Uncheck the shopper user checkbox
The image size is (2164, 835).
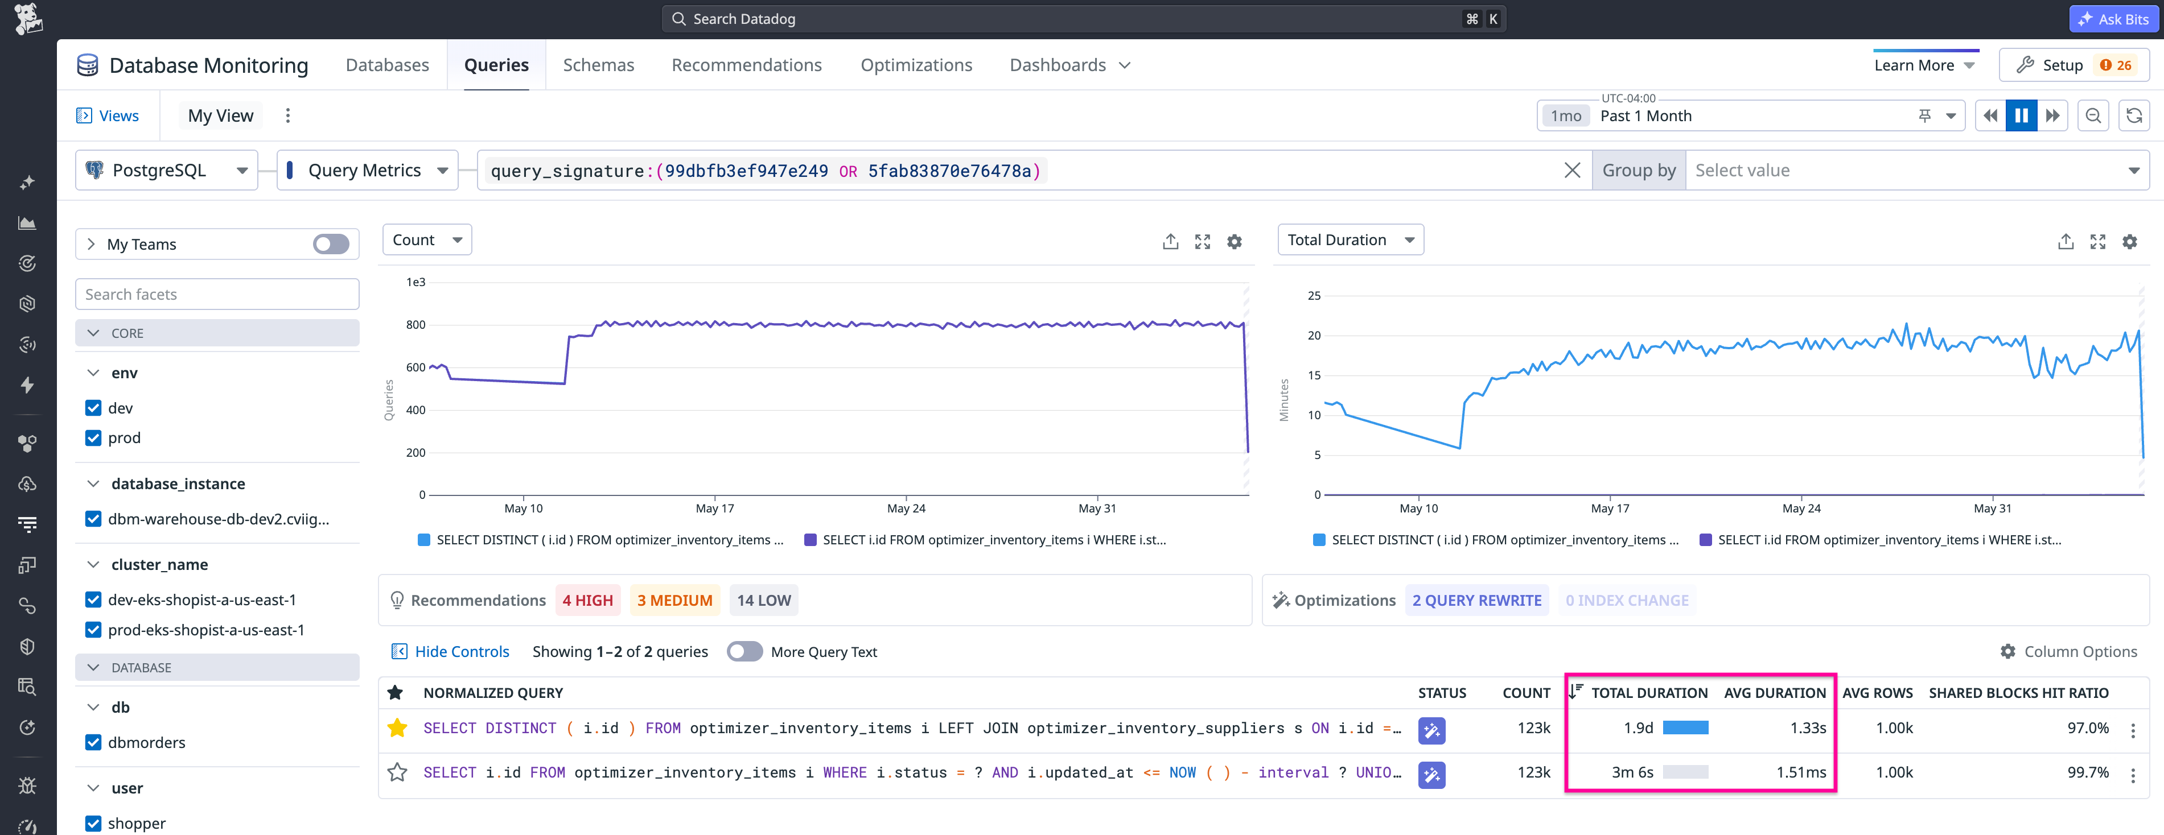[93, 824]
